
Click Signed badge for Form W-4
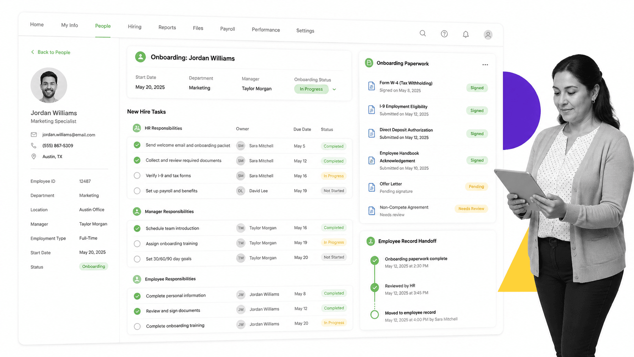(x=477, y=88)
